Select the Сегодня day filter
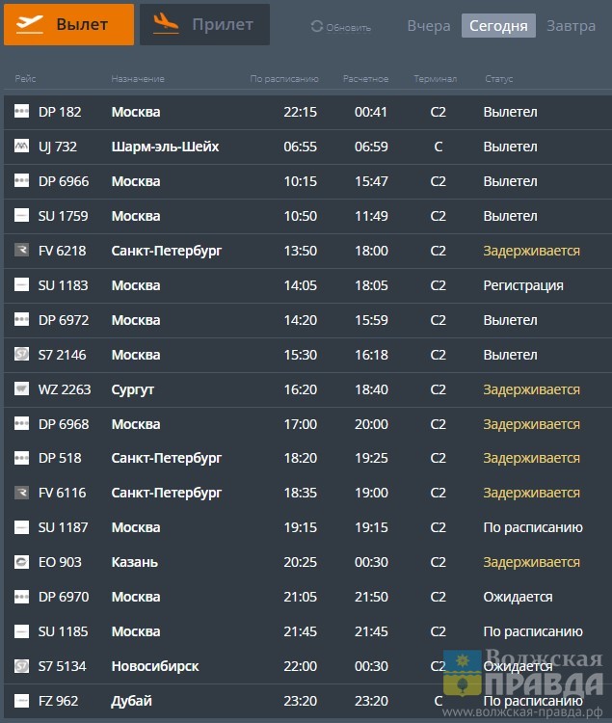612x723 pixels. coord(498,26)
